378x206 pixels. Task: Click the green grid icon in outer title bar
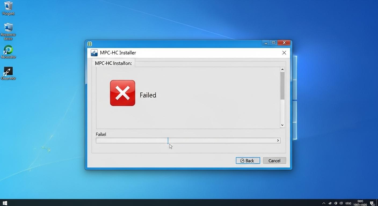click(90, 44)
